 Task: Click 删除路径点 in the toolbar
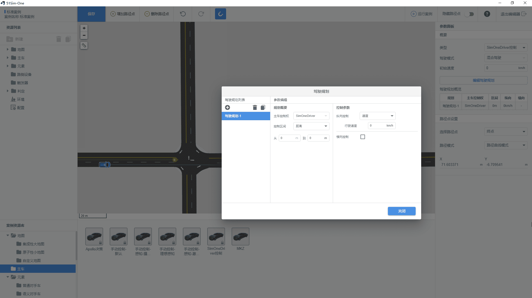[x=157, y=14]
